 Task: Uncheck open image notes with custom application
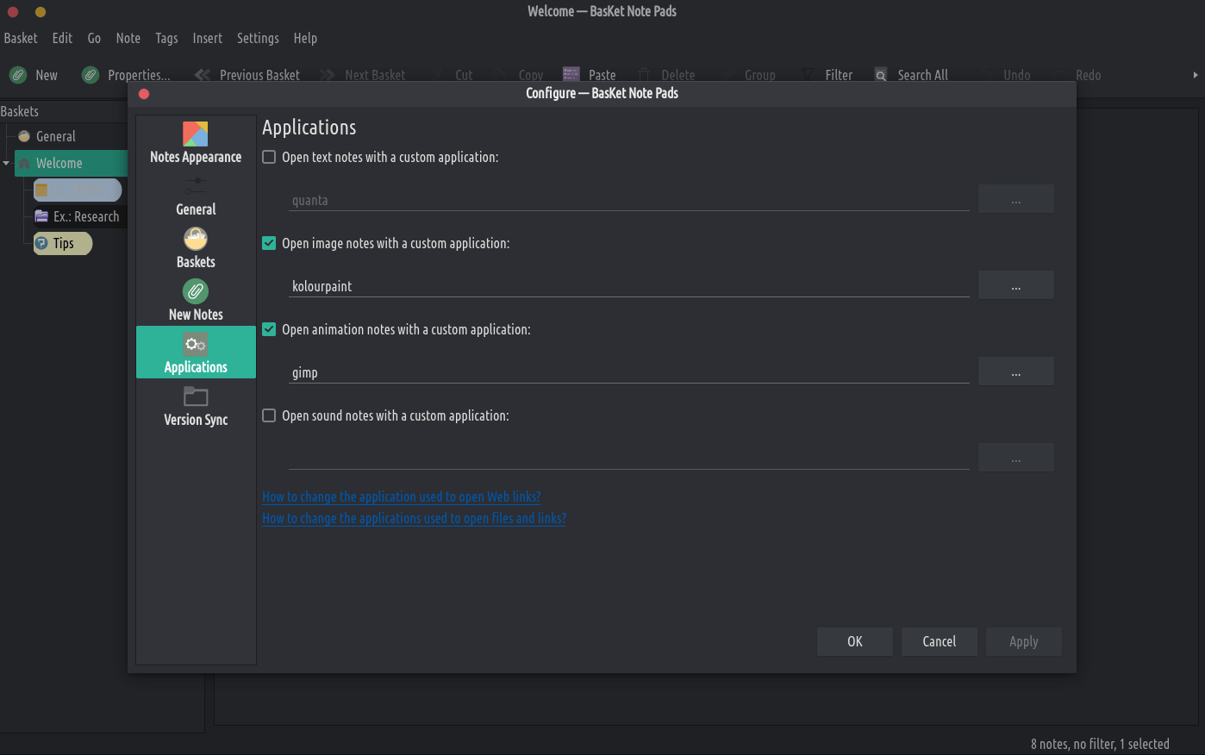pyautogui.click(x=269, y=243)
